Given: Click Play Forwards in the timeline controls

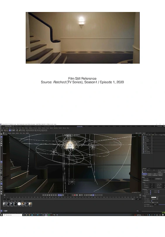Looking at the screenshot, I should tap(49, 195).
